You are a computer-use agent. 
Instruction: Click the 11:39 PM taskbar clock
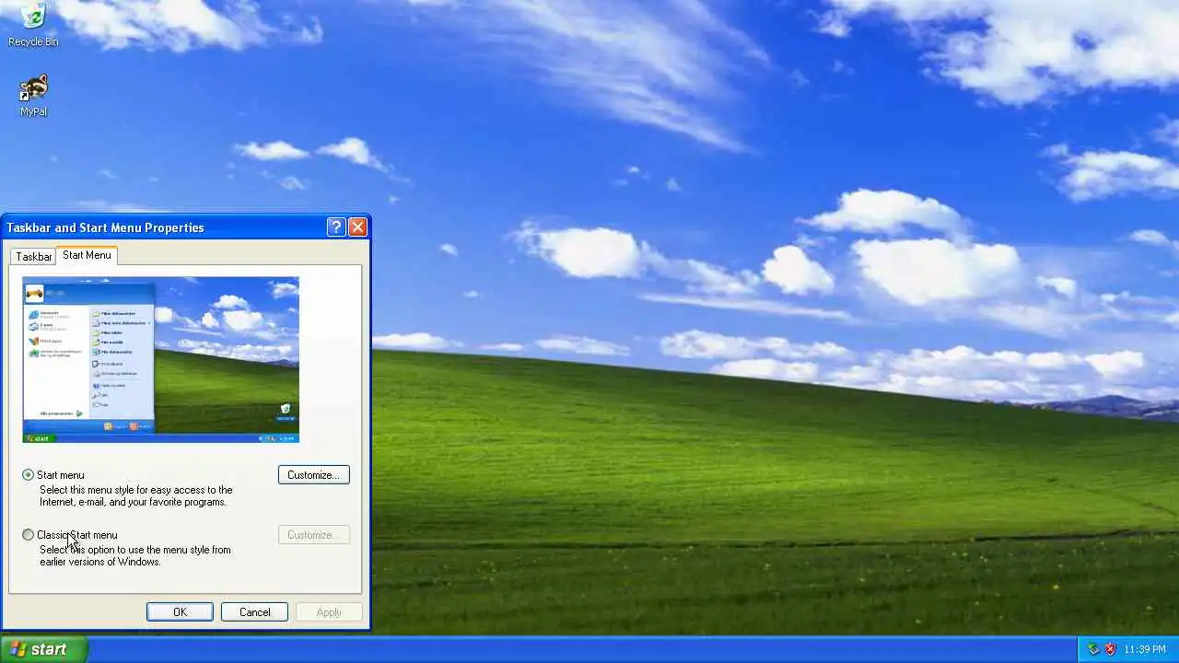[x=1144, y=649]
